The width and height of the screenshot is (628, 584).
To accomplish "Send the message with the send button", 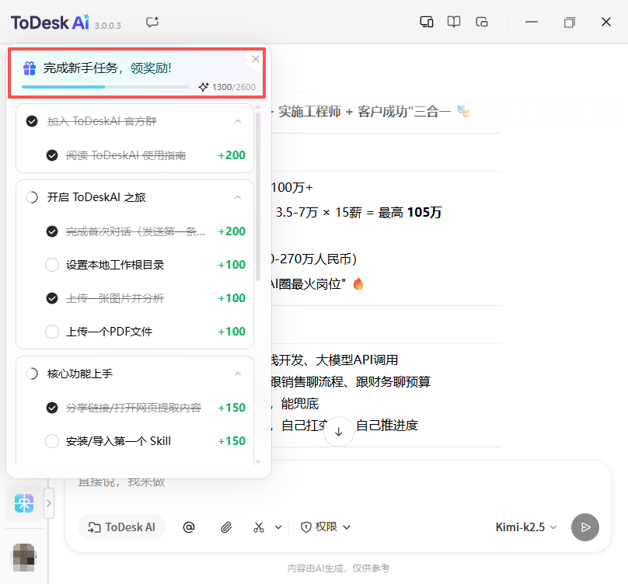I will 585,527.
